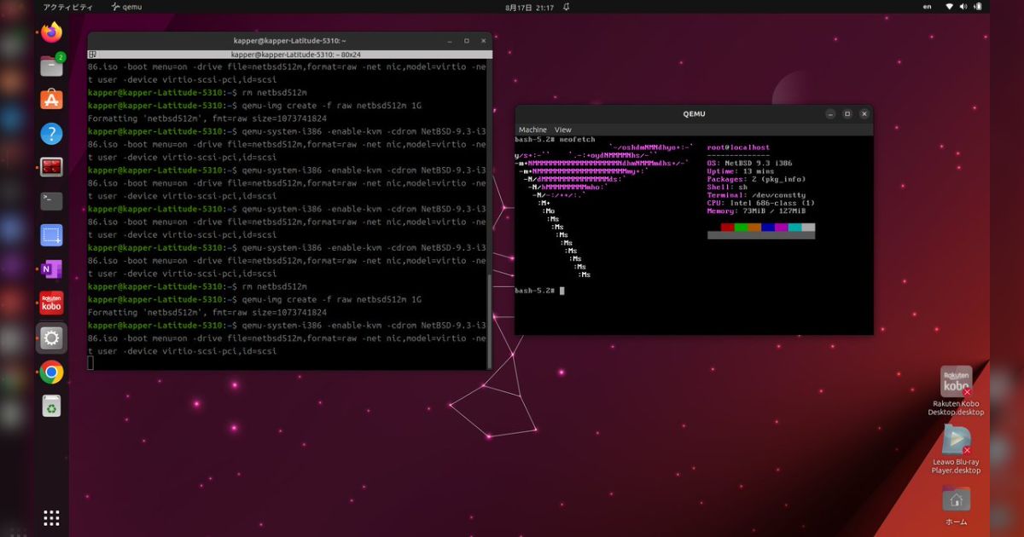Viewport: 1024px width, 537px height.
Task: Open Settings via the gear dock icon
Action: pyautogui.click(x=50, y=338)
